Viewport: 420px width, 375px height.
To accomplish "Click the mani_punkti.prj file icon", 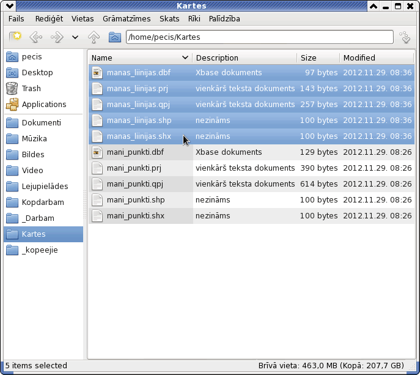I will tap(97, 168).
